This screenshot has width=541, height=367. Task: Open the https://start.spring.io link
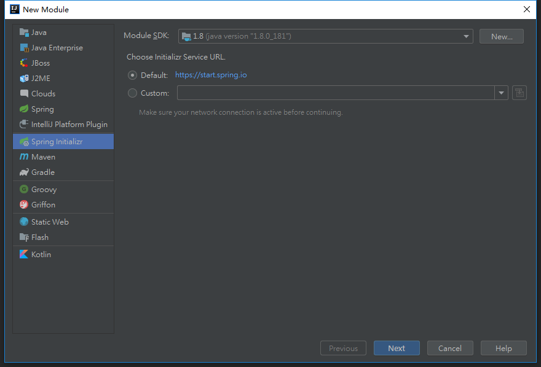(211, 75)
